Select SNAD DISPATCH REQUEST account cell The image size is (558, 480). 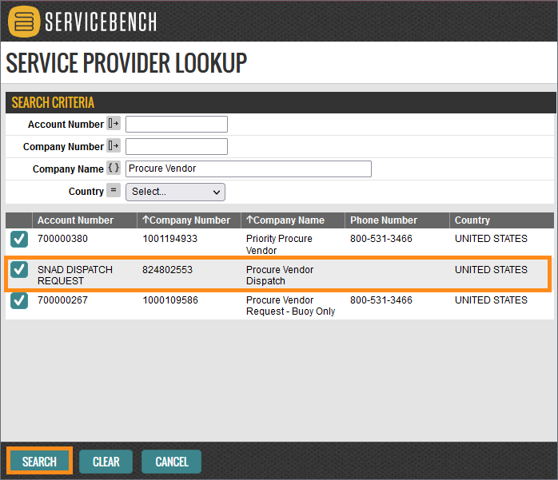point(75,276)
